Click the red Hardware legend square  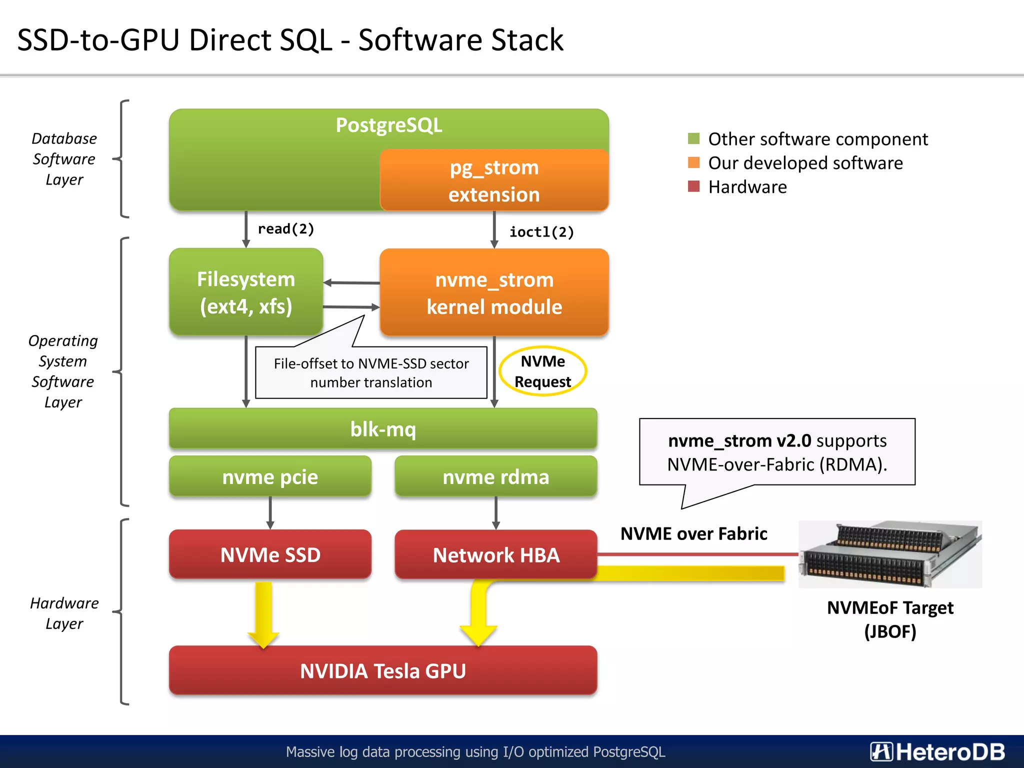coord(693,186)
